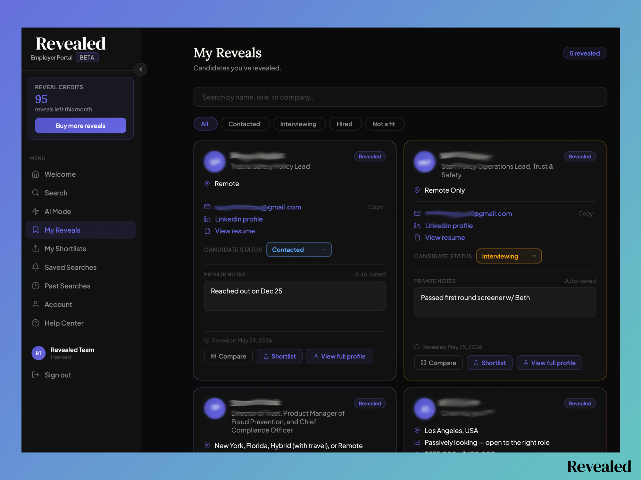Collapse the sidebar with the chevron button
Image resolution: width=641 pixels, height=480 pixels.
141,69
